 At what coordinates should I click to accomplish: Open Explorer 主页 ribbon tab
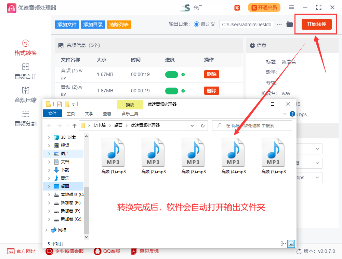[x=71, y=113]
